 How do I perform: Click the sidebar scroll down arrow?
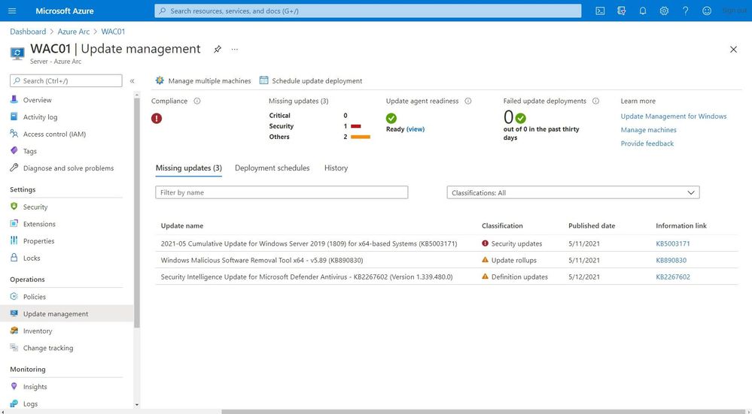click(137, 405)
